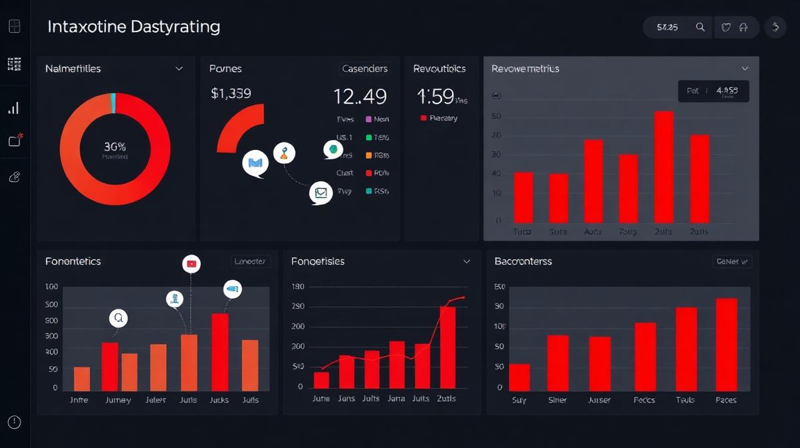This screenshot has width=800, height=448.
Task: Click the Pat 4,958 tooltip box
Action: point(713,91)
